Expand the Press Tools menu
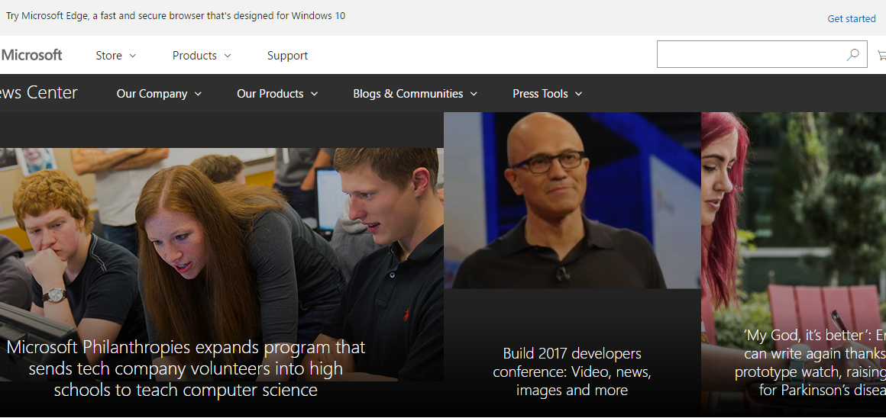 (548, 94)
